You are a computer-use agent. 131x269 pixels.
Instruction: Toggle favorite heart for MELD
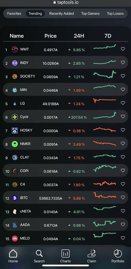click(123, 238)
